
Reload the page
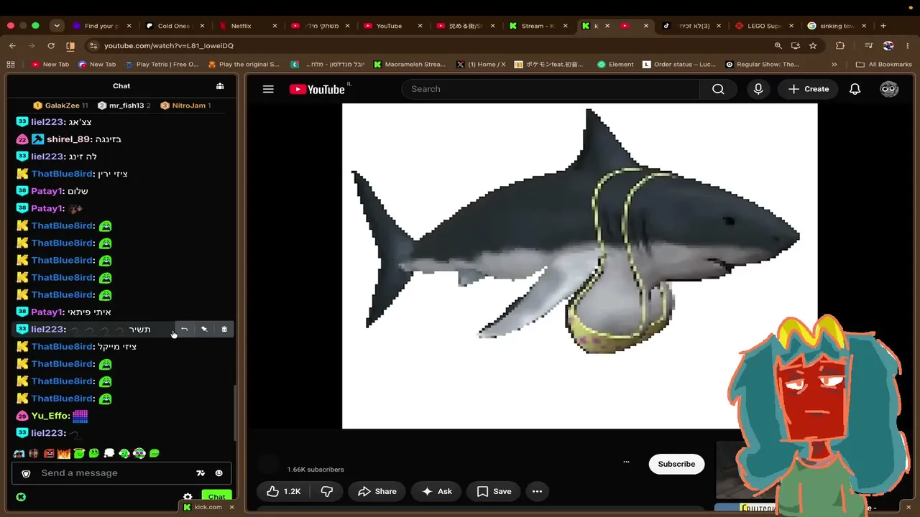click(x=51, y=45)
